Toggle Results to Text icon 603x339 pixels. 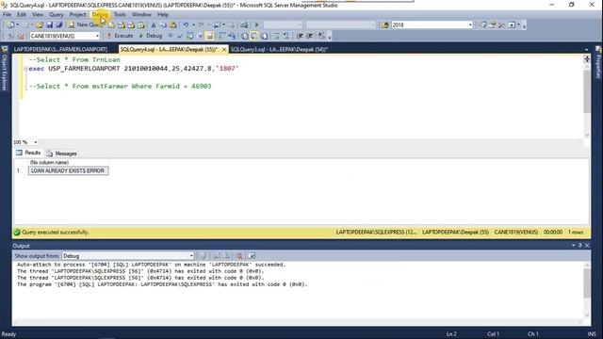coord(245,36)
